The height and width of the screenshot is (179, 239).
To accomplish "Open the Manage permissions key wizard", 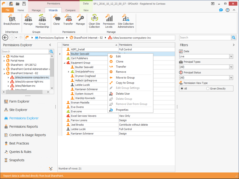I will tap(80, 20).
